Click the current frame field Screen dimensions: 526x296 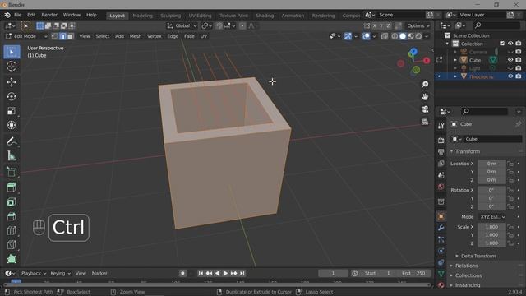click(333, 274)
